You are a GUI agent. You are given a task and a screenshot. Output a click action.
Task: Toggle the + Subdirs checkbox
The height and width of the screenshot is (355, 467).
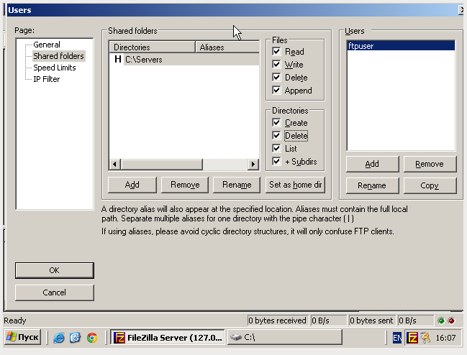pos(276,162)
